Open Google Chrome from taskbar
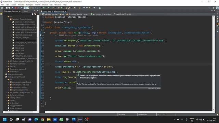 pos(42,120)
